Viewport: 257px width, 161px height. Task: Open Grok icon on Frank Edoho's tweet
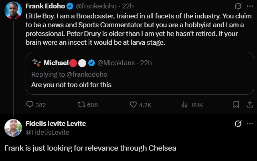237,7
